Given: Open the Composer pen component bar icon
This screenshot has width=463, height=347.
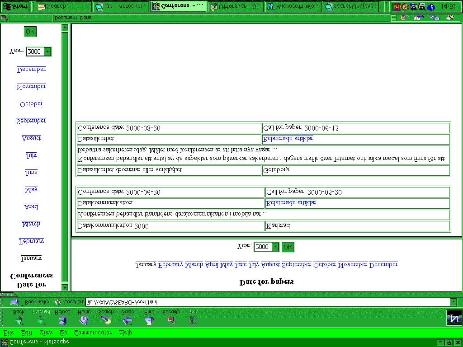Looking at the screenshot, I should click(x=450, y=18).
